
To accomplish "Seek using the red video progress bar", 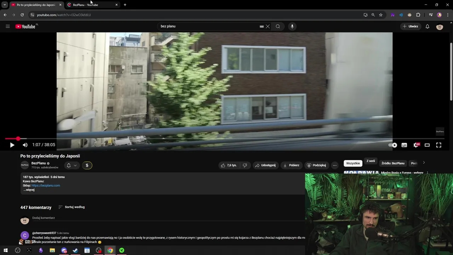I will 224,139.
